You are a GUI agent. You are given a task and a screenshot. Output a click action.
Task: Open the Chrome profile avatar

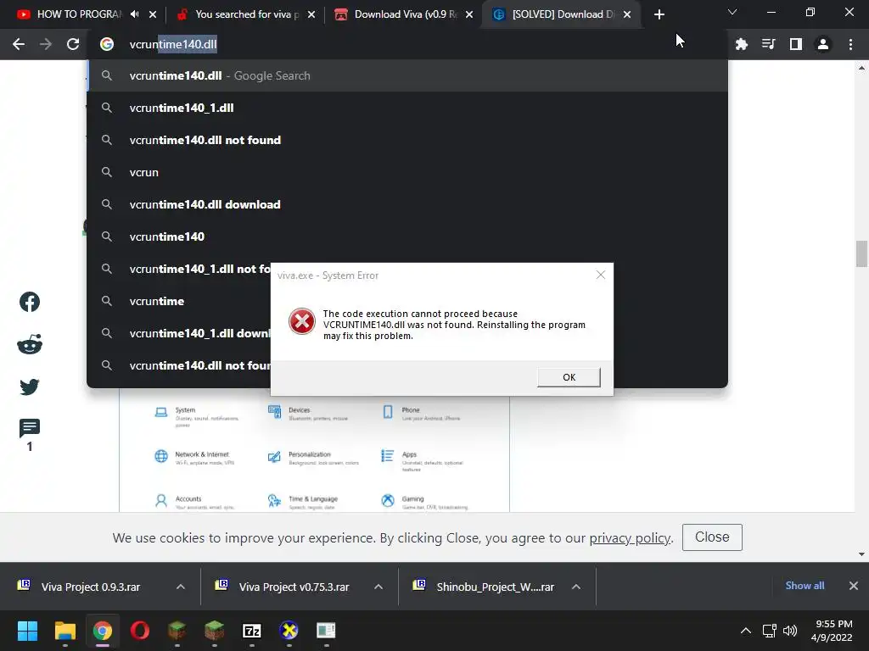coord(823,44)
